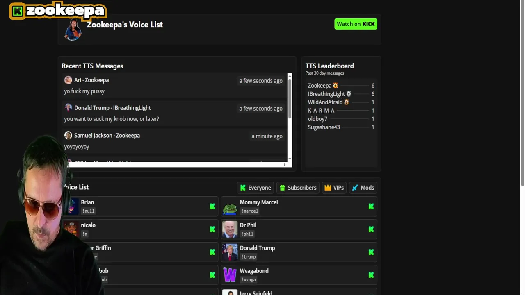The width and height of the screenshot is (525, 295).
Task: Click Samuel Jackson avatar in recent messages
Action: [x=68, y=135]
